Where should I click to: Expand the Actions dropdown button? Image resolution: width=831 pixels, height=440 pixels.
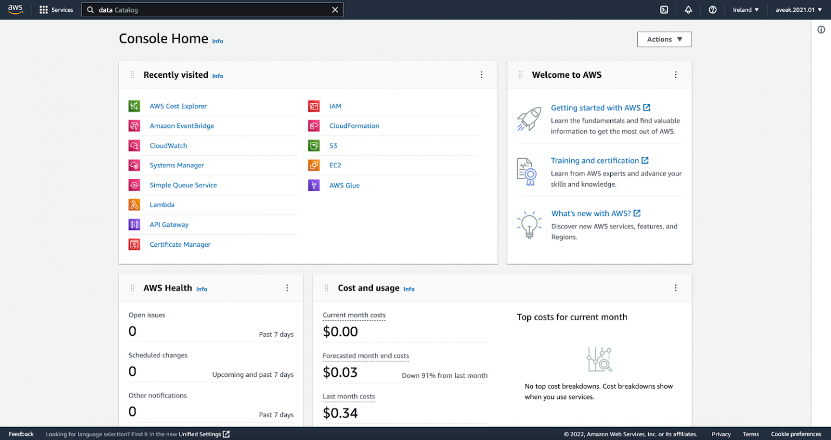click(x=664, y=39)
